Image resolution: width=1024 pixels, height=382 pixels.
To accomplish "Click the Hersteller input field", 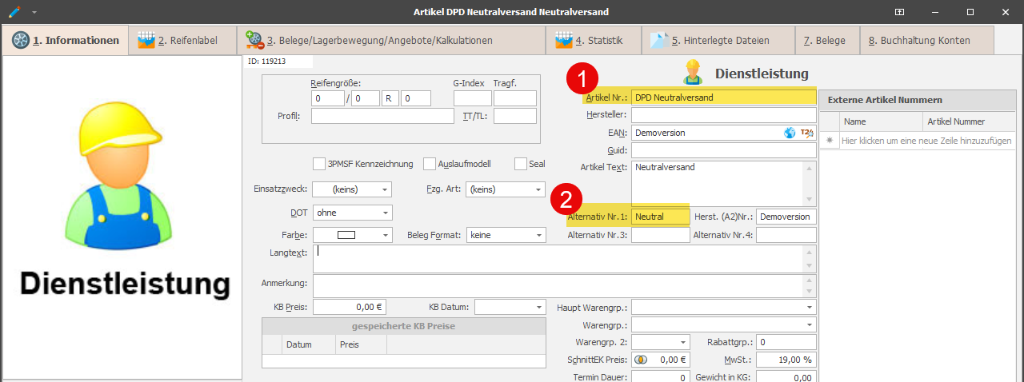I will pyautogui.click(x=723, y=115).
